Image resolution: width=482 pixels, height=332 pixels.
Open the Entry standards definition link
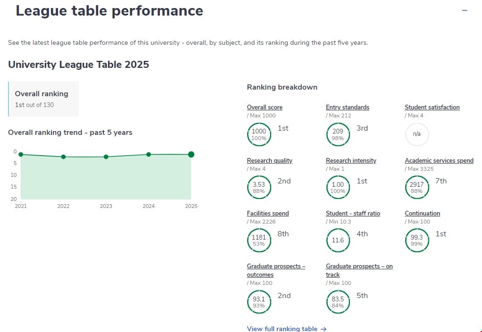(348, 108)
